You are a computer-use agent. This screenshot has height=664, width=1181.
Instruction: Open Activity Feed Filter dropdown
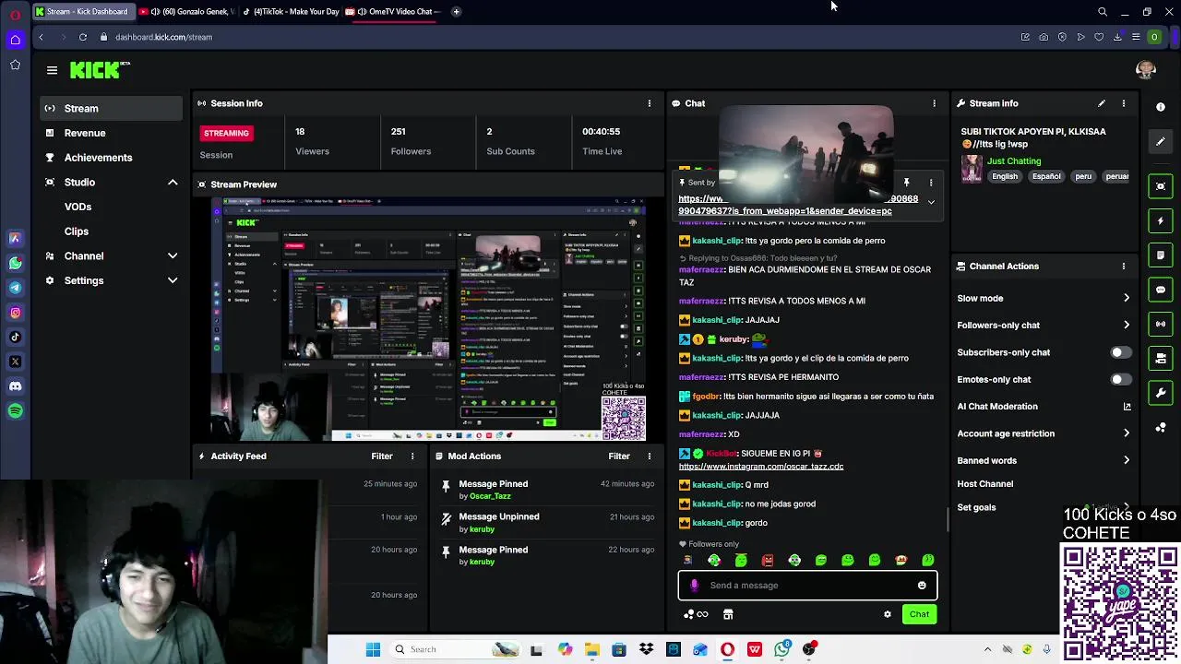coord(382,456)
